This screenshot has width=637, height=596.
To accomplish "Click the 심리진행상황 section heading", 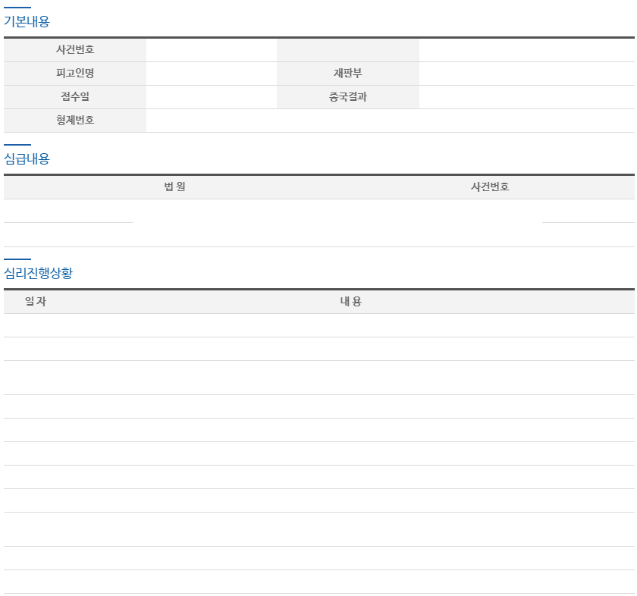I will [38, 273].
